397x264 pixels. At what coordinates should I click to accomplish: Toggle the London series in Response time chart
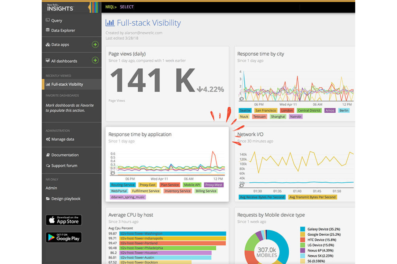[287, 110]
